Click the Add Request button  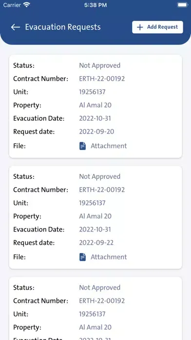coord(157,27)
